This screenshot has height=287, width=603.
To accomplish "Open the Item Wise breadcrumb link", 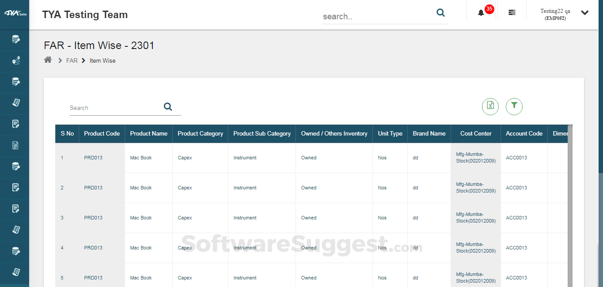I will (102, 60).
